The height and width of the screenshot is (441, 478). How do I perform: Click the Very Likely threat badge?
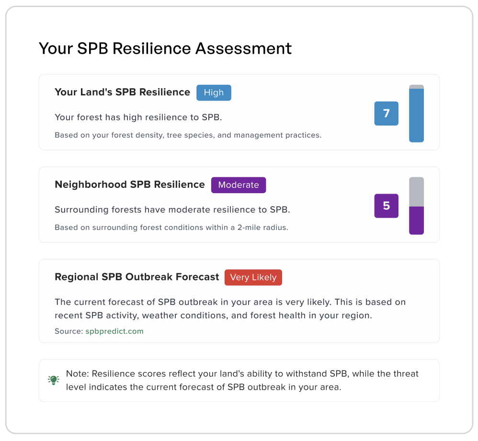253,277
